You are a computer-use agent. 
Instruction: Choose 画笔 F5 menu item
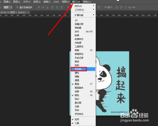click(83, 50)
